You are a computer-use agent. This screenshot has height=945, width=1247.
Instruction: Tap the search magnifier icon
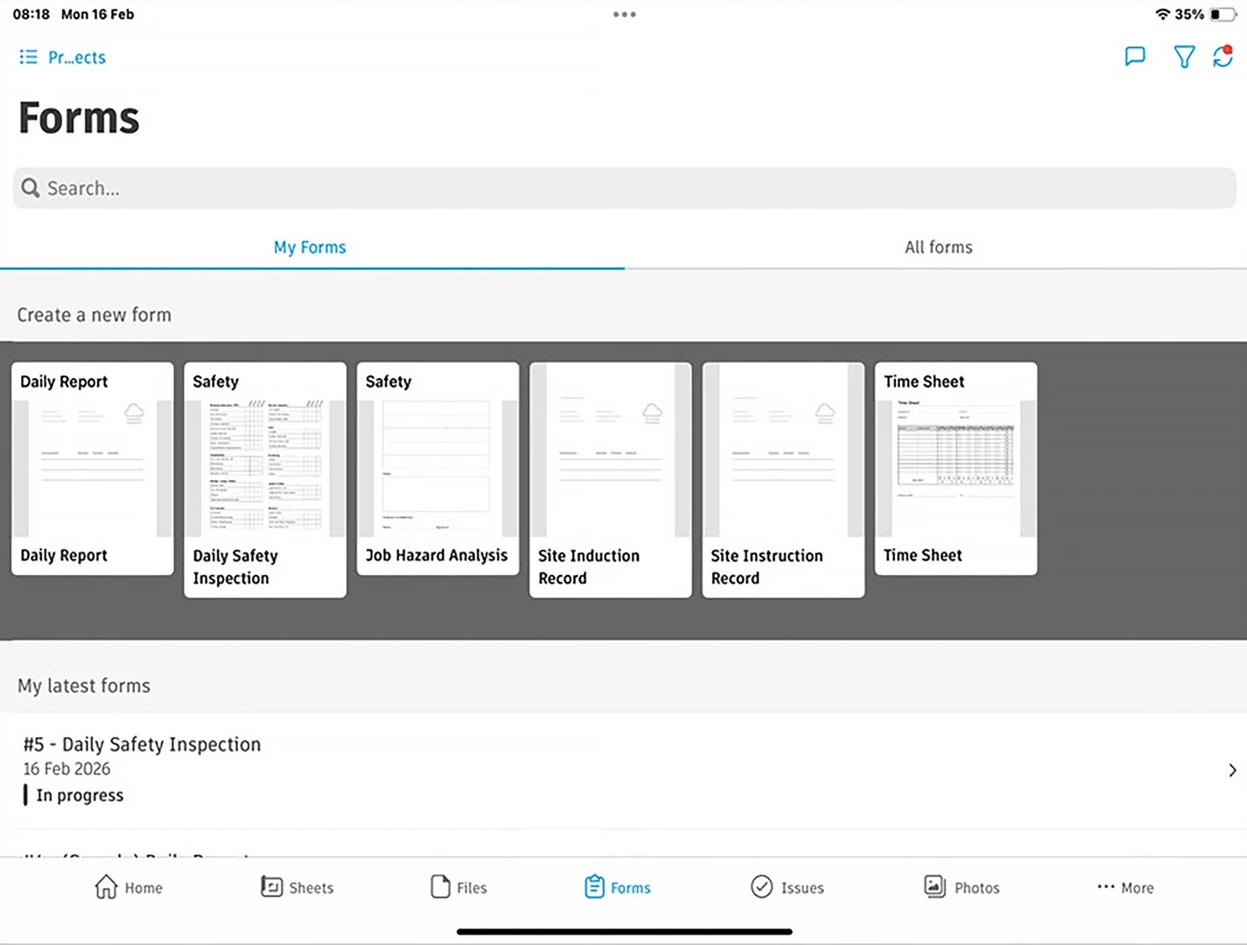tap(31, 188)
